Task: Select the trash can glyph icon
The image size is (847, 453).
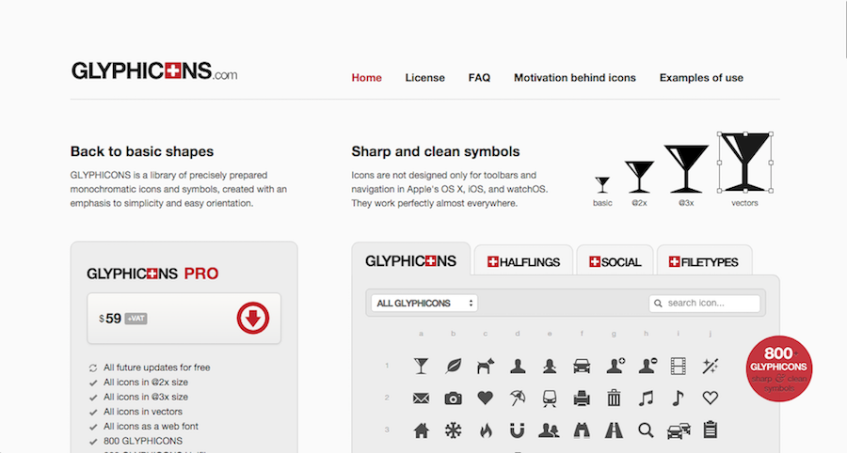Action: [614, 398]
